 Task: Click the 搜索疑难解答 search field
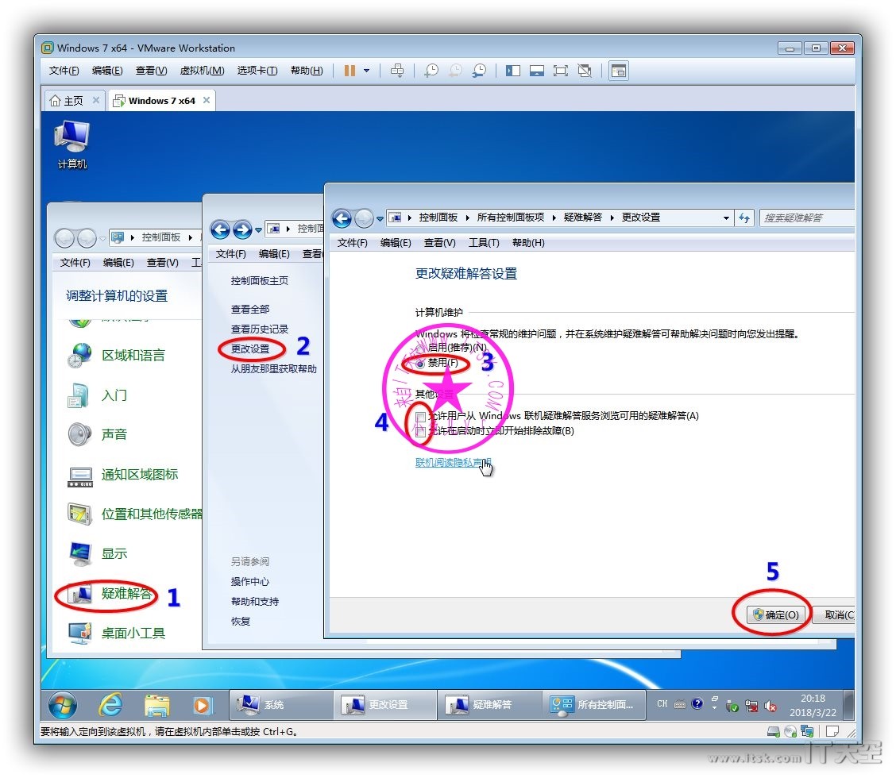tap(804, 218)
